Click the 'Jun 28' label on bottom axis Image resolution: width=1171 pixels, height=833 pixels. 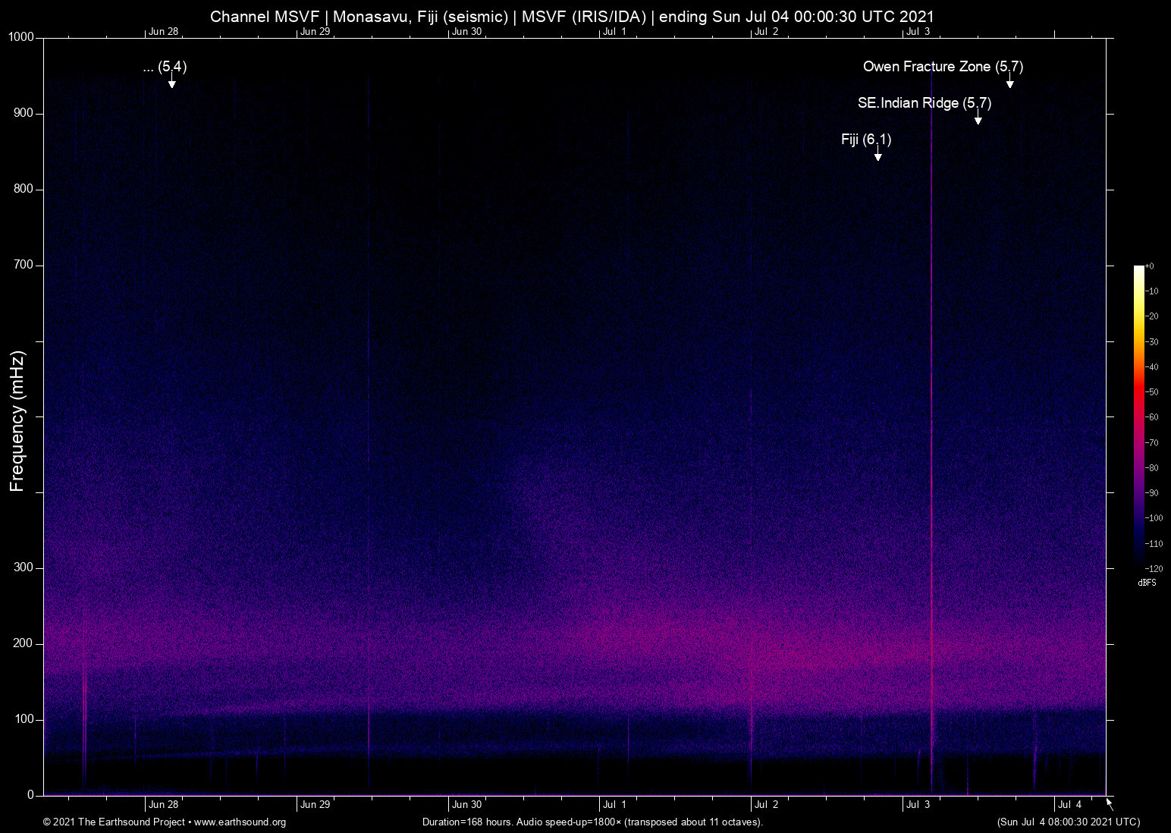click(x=164, y=805)
